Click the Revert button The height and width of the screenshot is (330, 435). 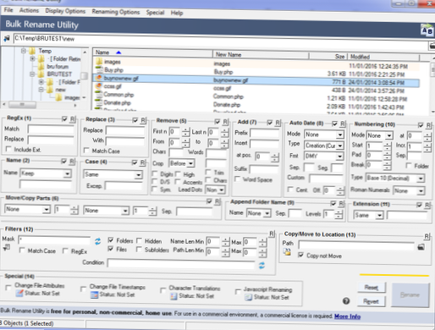coord(371,301)
